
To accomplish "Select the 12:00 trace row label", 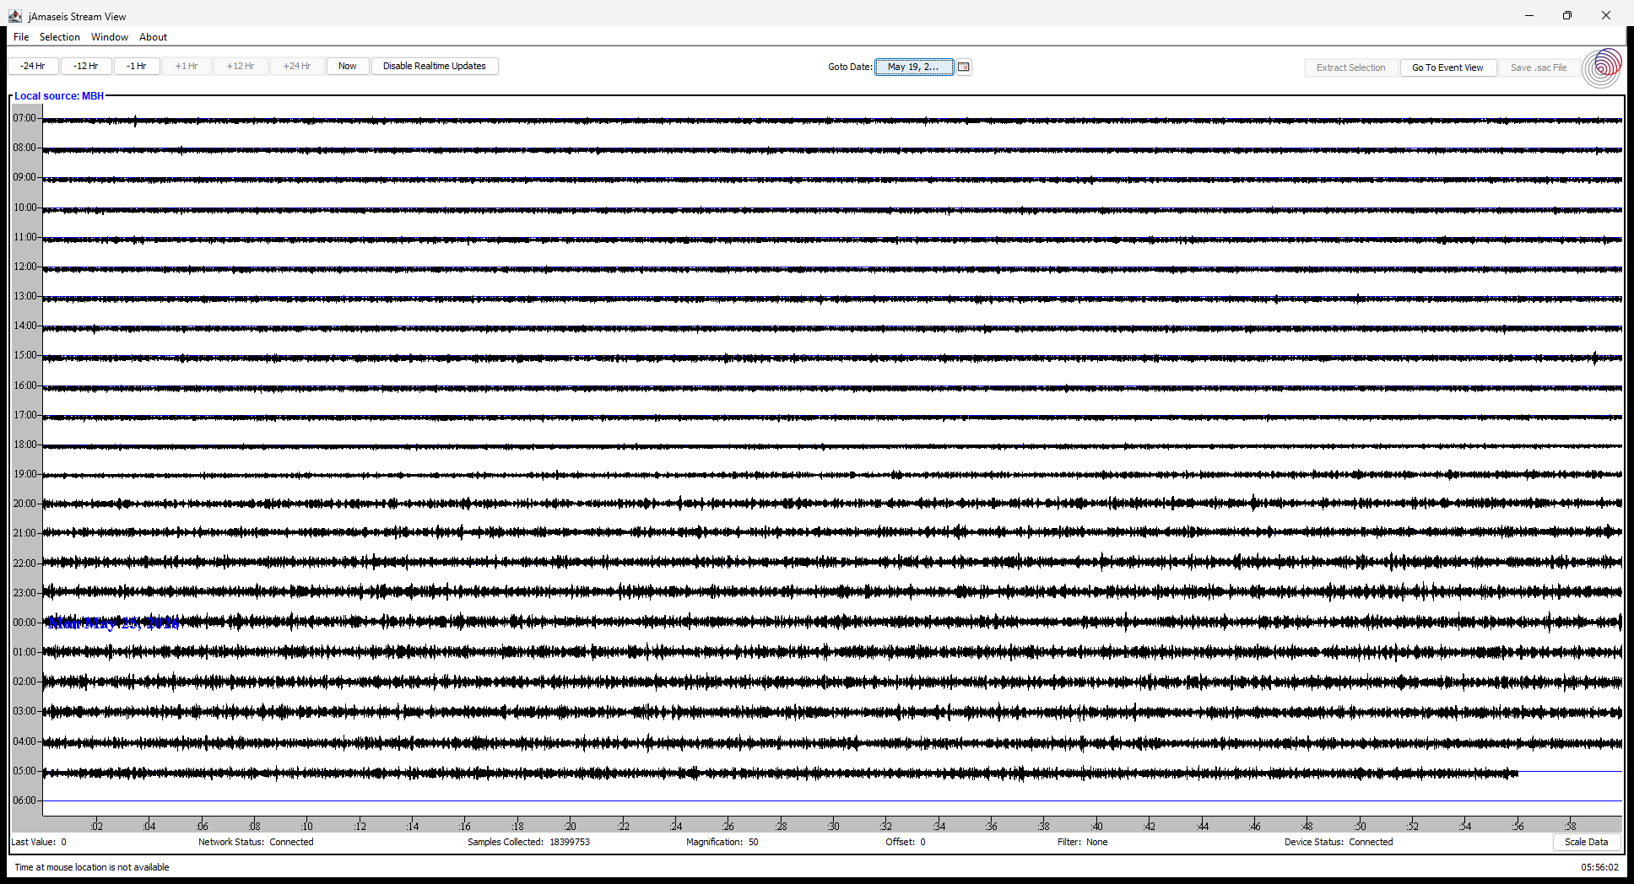I will [x=24, y=267].
